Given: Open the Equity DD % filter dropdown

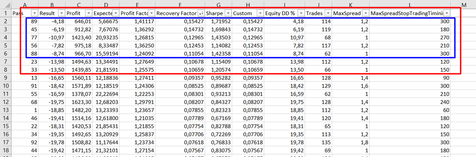Looking at the screenshot, I should (301, 13).
